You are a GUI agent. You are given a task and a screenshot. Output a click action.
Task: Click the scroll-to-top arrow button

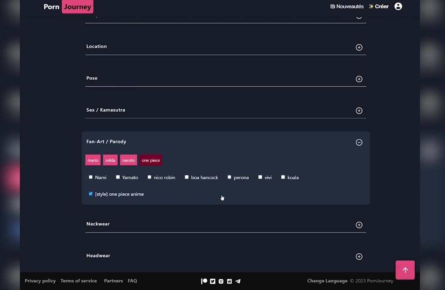tap(405, 270)
